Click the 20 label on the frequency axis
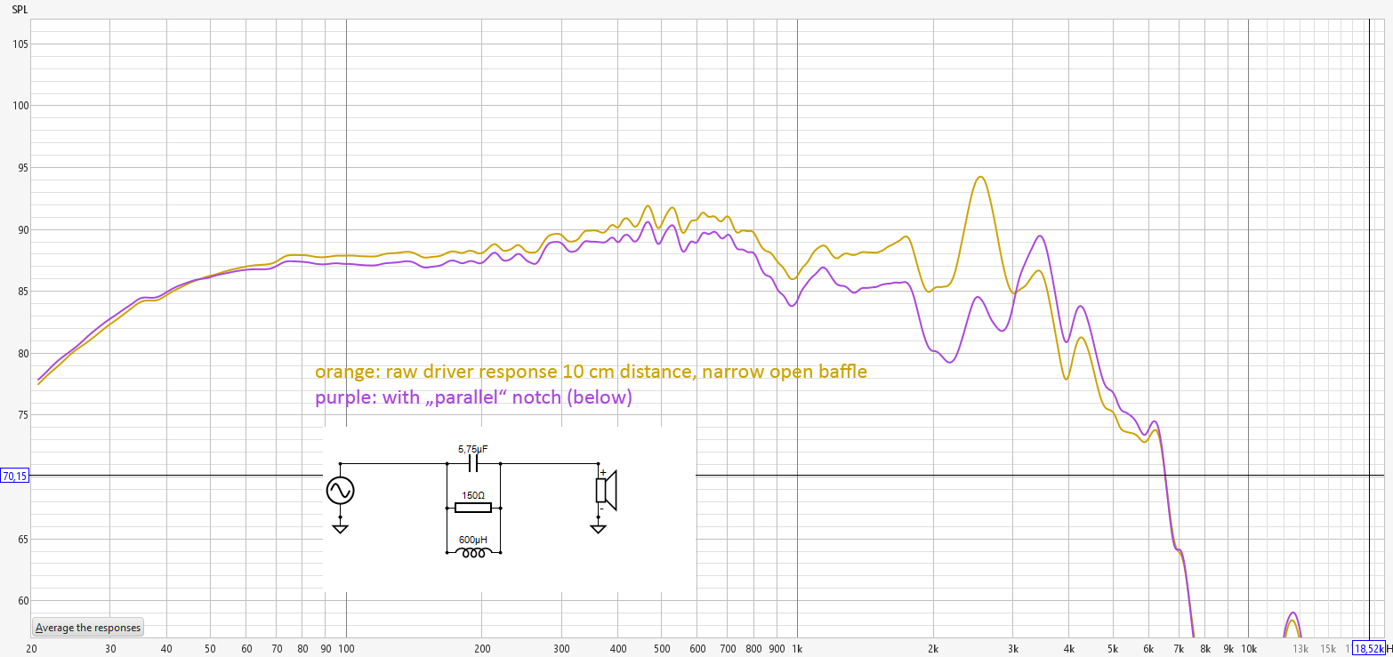The image size is (1393, 657). 32,649
